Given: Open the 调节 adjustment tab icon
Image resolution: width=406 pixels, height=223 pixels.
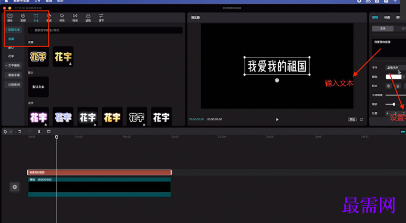Looking at the screenshot, I should coord(101,18).
